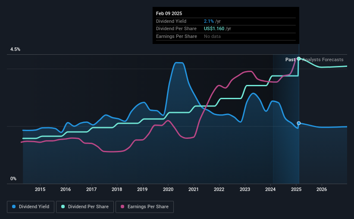Click the 4.5% y-axis label
Screen dimensions: 354x219
pos(16,50)
